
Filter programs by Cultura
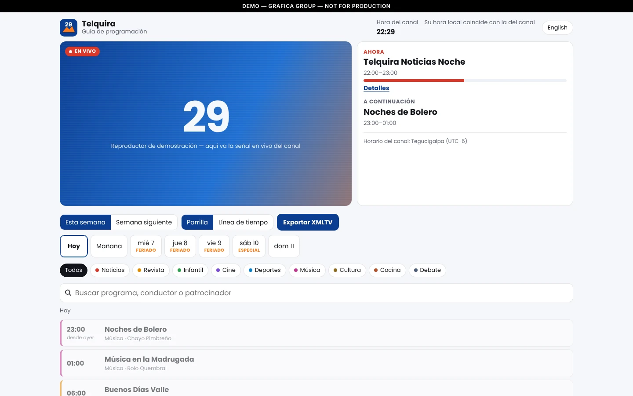[347, 270]
